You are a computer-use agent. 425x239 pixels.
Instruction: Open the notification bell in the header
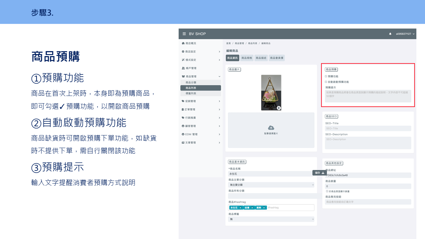(x=390, y=34)
